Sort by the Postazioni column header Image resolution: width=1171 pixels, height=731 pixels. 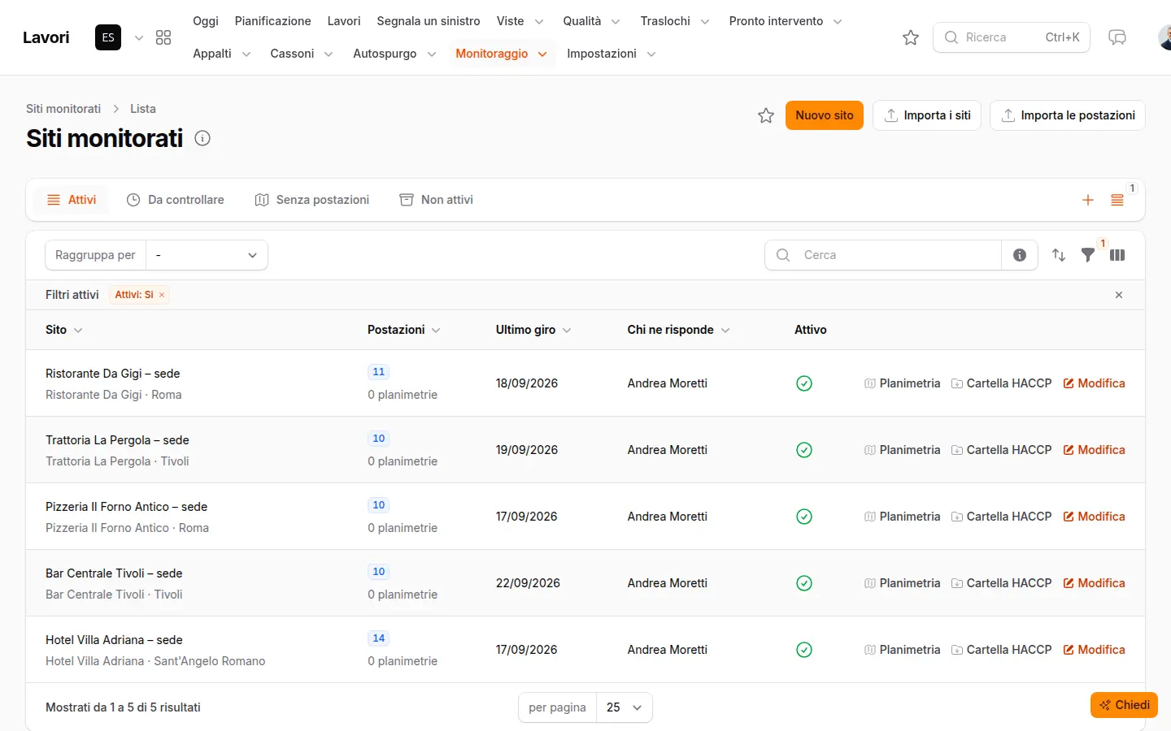(403, 330)
